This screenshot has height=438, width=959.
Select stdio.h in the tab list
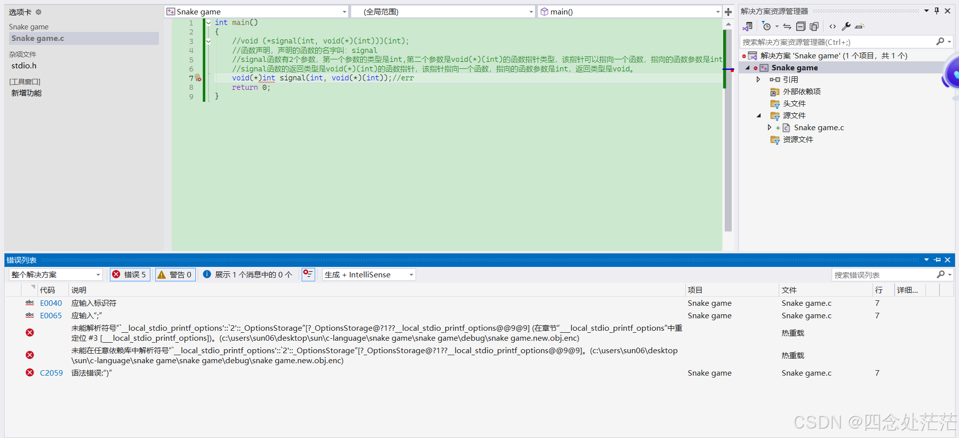[24, 66]
